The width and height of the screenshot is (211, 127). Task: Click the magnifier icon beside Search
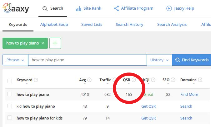(x=45, y=9)
